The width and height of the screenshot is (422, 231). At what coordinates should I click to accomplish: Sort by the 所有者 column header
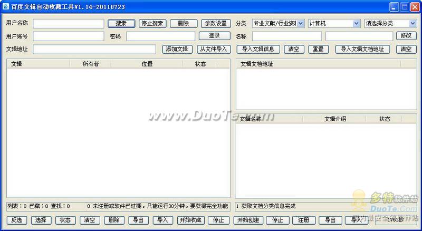coord(90,64)
